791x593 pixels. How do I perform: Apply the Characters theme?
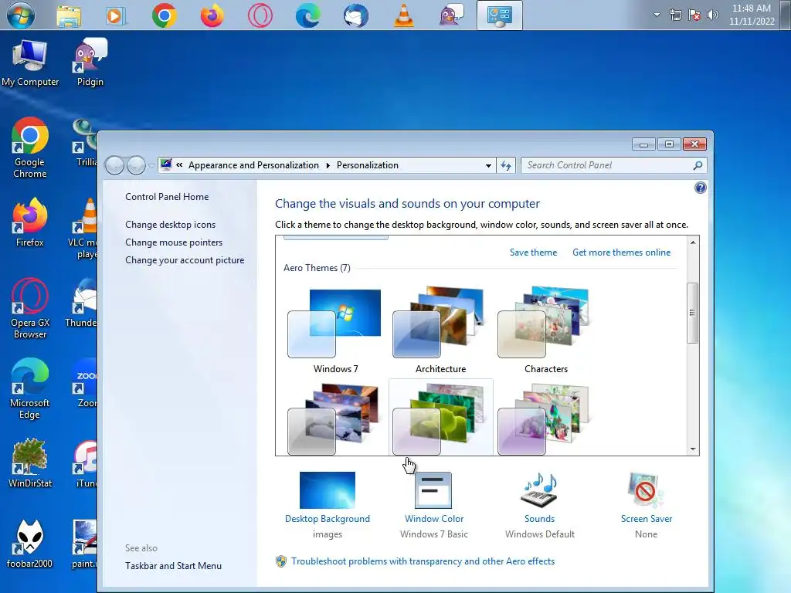546,330
